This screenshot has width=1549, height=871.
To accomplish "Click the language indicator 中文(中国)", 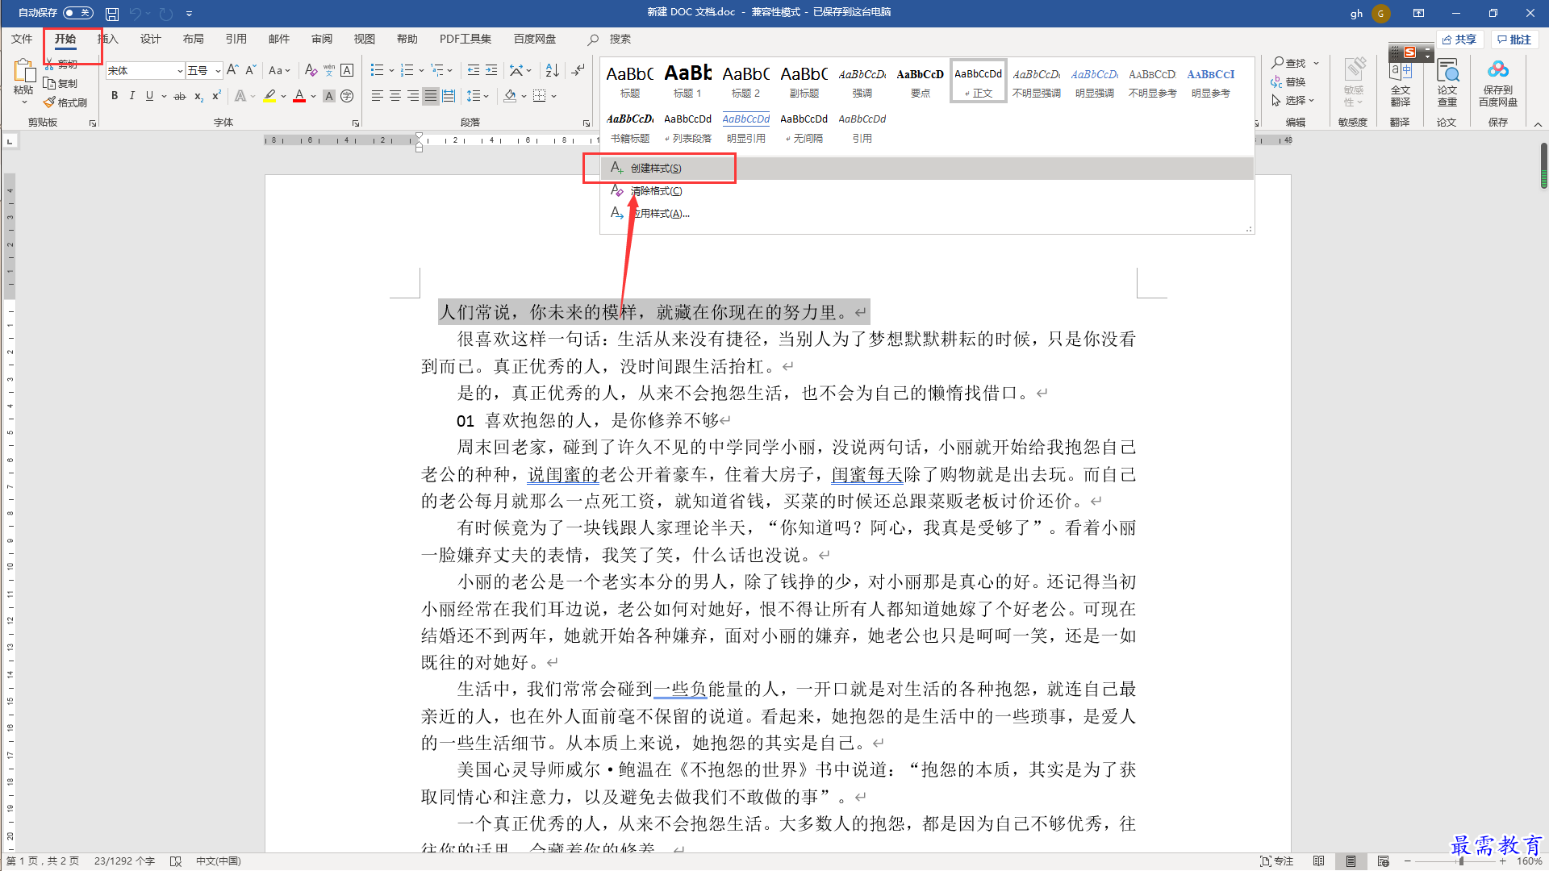I will click(x=218, y=861).
